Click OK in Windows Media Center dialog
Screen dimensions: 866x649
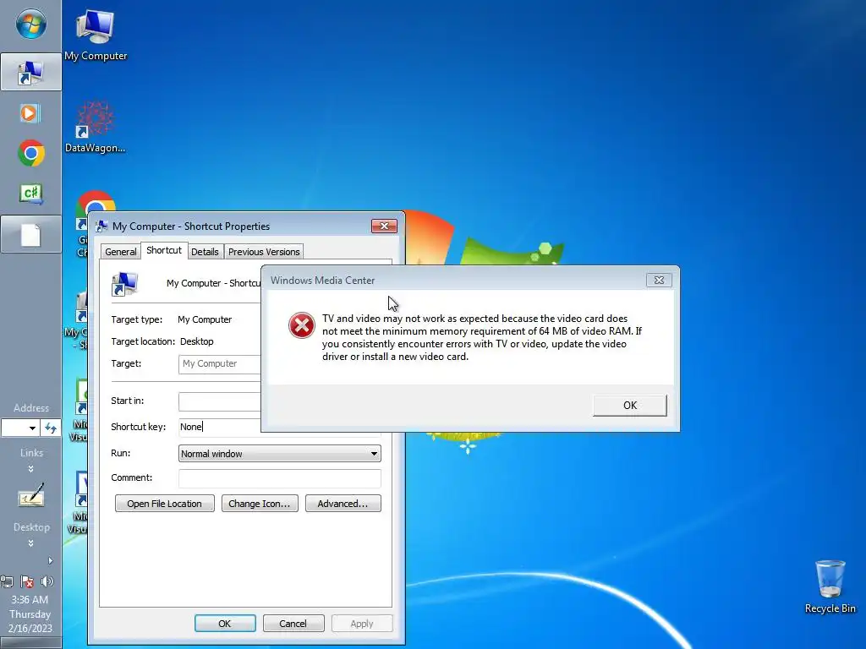pos(629,405)
